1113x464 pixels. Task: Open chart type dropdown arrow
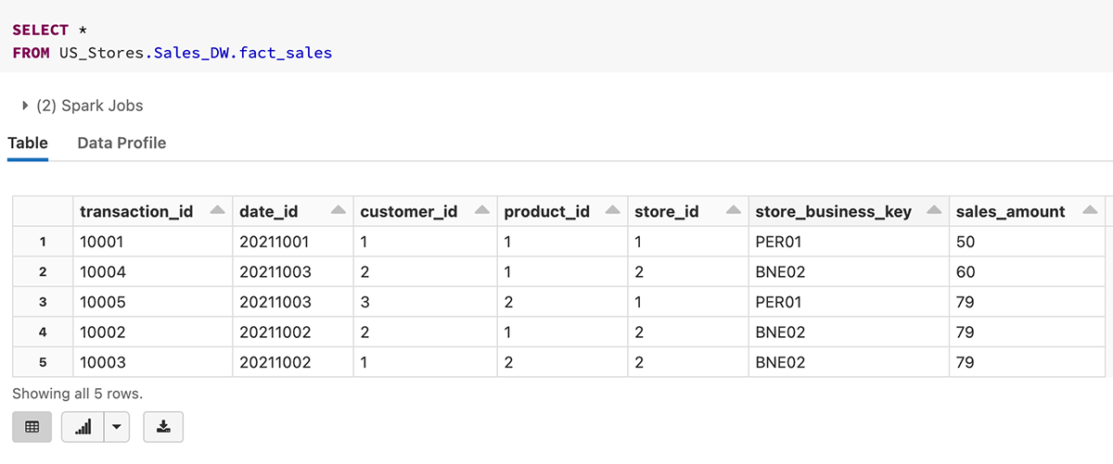[116, 427]
